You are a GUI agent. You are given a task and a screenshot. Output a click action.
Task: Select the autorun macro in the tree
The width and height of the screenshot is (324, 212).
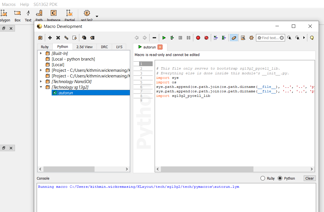pos(91,93)
